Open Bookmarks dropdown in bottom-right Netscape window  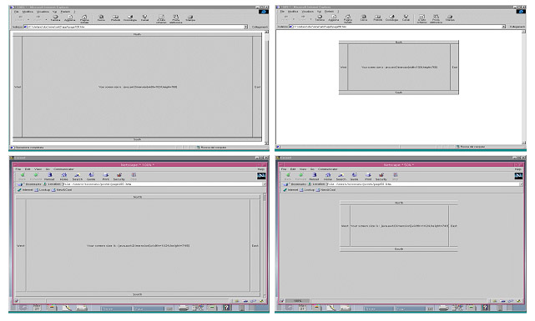click(295, 184)
